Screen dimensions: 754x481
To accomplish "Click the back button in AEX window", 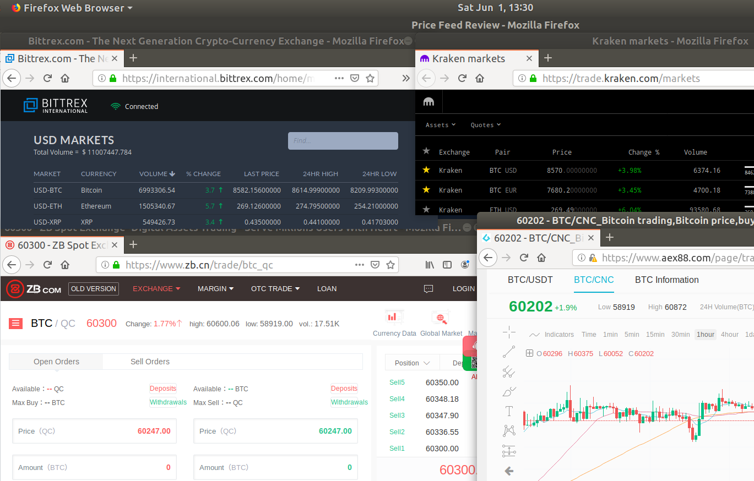I will coord(489,258).
